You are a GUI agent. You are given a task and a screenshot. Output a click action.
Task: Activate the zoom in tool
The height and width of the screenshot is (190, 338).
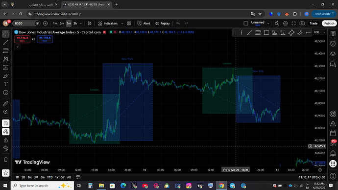click(x=5, y=112)
